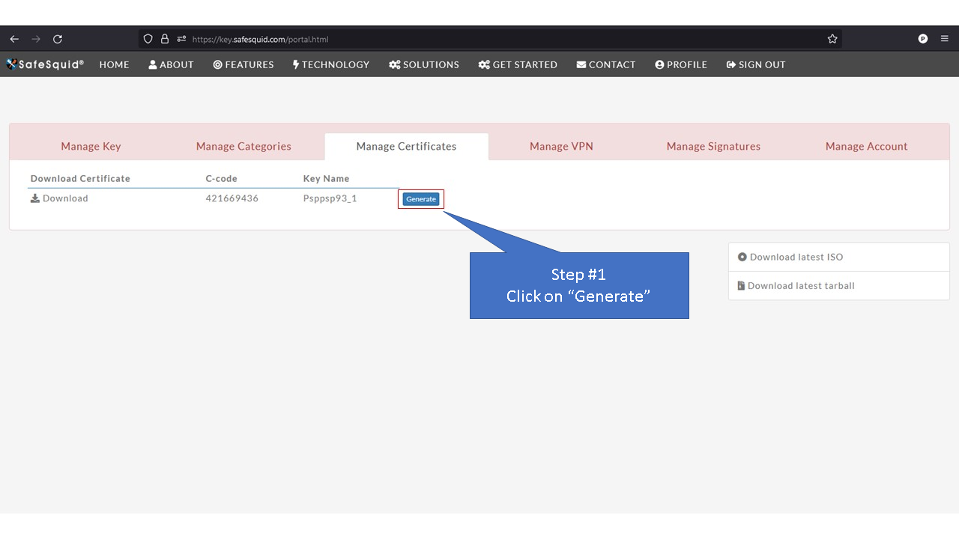Image resolution: width=959 pixels, height=539 pixels.
Task: Click the Download latest tarball file icon
Action: [x=739, y=285]
